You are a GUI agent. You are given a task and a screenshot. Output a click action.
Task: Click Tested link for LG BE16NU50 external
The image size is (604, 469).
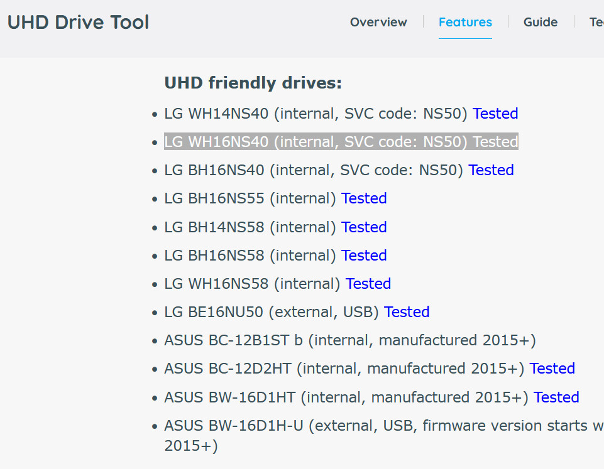point(407,312)
